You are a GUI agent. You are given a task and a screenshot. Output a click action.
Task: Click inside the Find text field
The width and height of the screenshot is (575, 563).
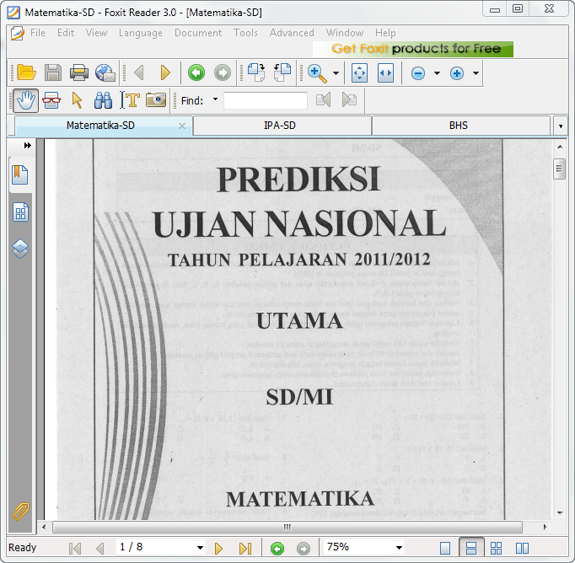tap(266, 100)
